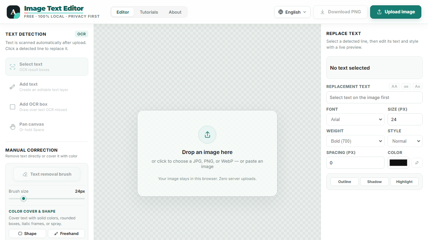The width and height of the screenshot is (428, 240).
Task: Open the Style dropdown showing Normal
Action: (405, 141)
